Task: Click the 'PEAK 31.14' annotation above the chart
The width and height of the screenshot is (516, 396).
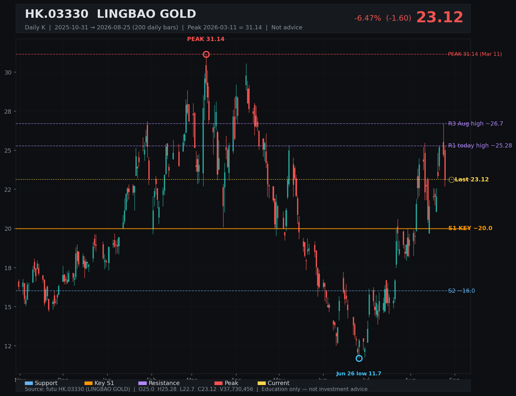Action: click(x=206, y=39)
